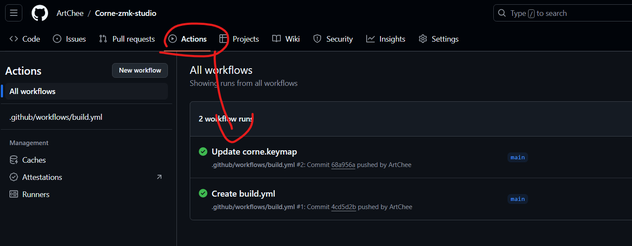The image size is (632, 246).
Task: Click the New workflow button
Action: tap(140, 70)
